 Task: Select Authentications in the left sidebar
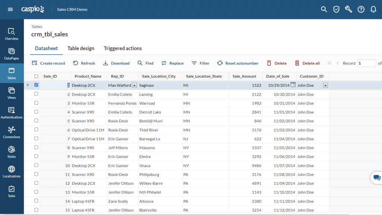[x=12, y=113]
